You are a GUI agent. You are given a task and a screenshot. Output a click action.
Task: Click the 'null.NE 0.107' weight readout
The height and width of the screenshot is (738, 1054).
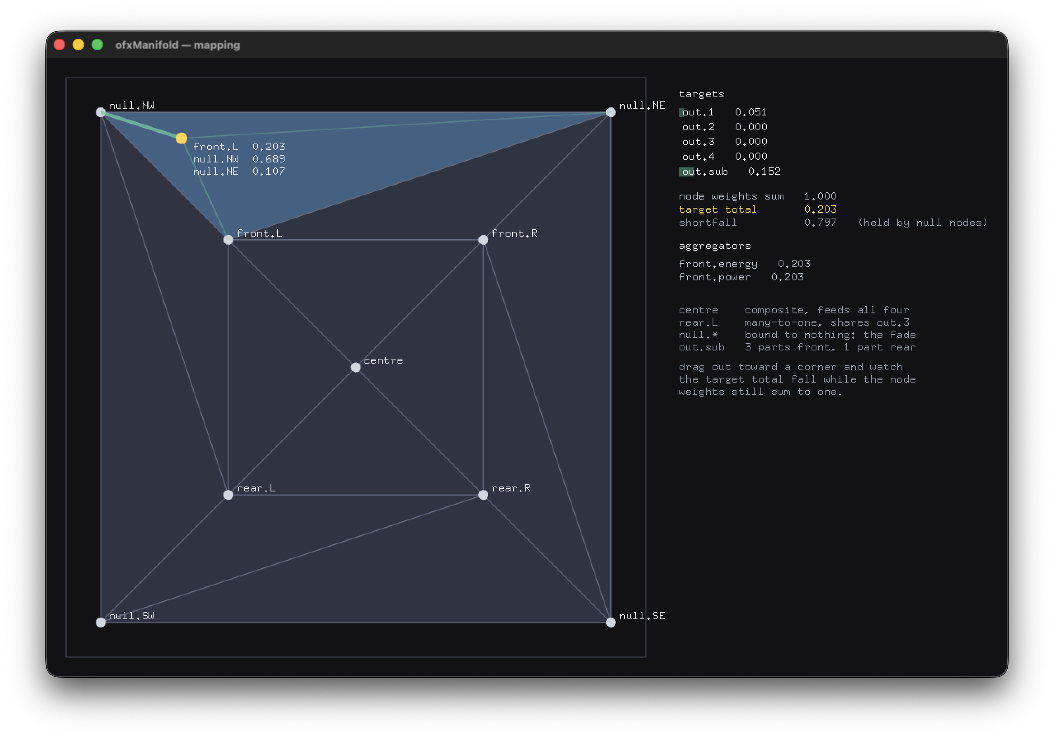click(239, 172)
